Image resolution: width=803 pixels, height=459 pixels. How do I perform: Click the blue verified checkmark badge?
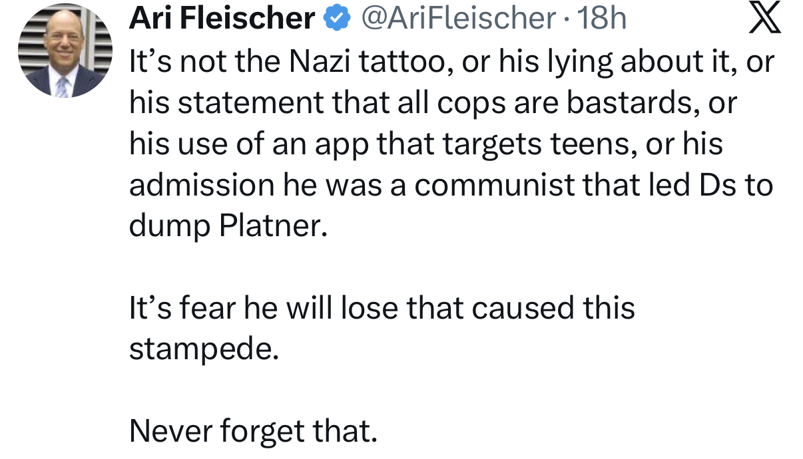point(338,19)
